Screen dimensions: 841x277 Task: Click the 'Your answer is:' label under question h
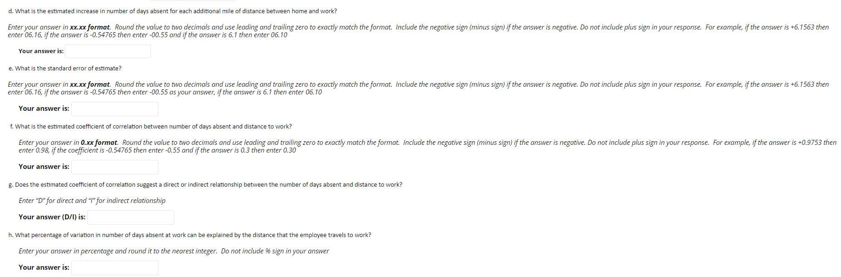point(43,267)
